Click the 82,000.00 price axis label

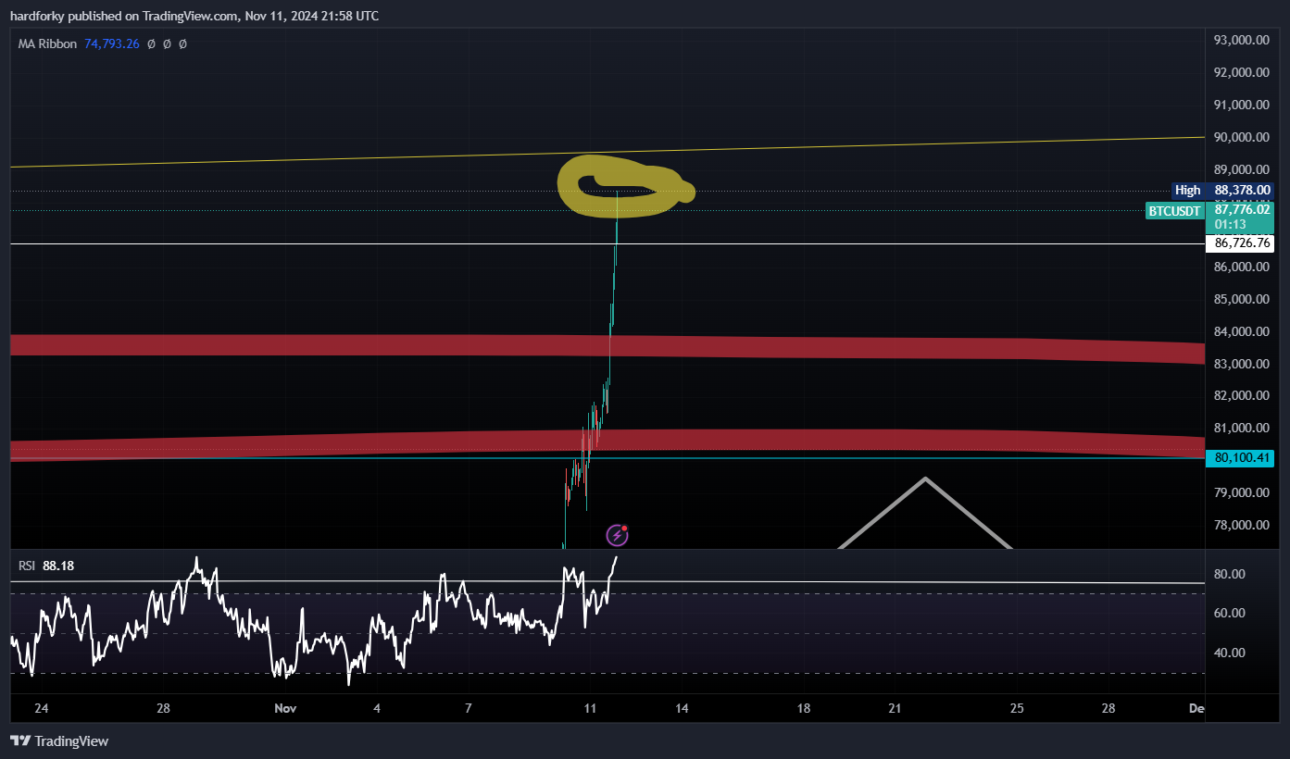click(1242, 396)
